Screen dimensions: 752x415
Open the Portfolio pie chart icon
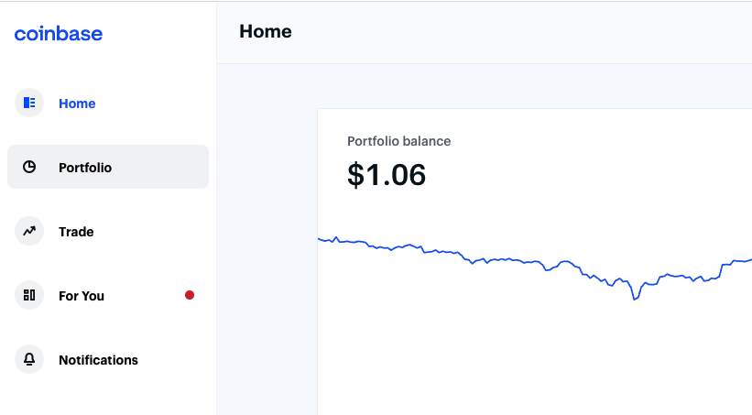(x=29, y=167)
